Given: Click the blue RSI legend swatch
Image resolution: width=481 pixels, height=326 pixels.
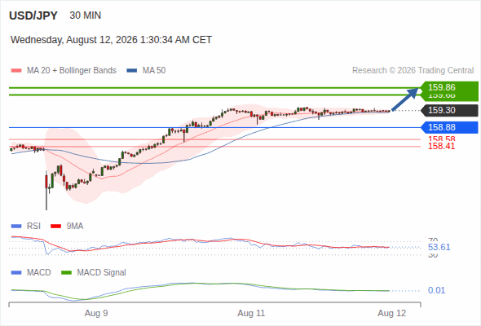Looking at the screenshot, I should [16, 227].
